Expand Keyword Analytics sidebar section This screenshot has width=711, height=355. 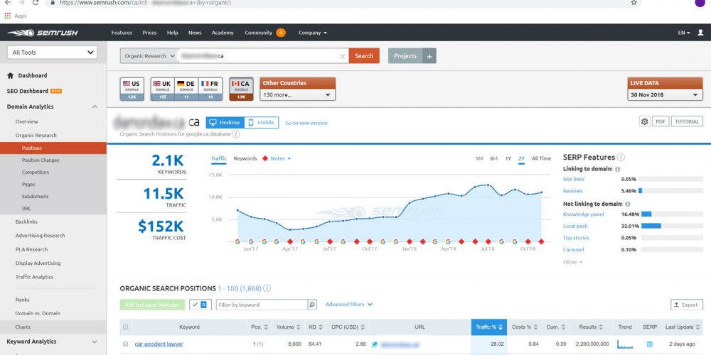tap(95, 342)
